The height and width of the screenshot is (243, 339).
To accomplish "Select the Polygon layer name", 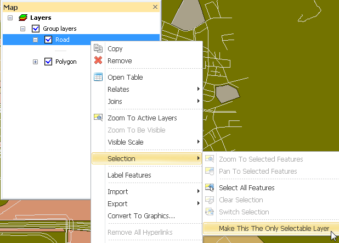I will point(66,62).
